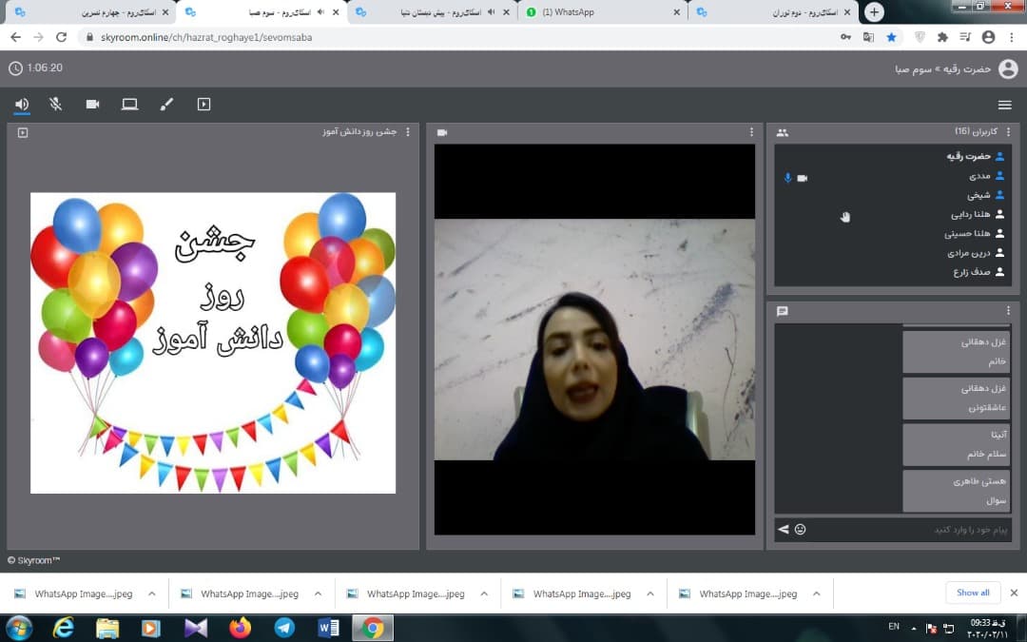Open the users panel options menu

pyautogui.click(x=1008, y=132)
